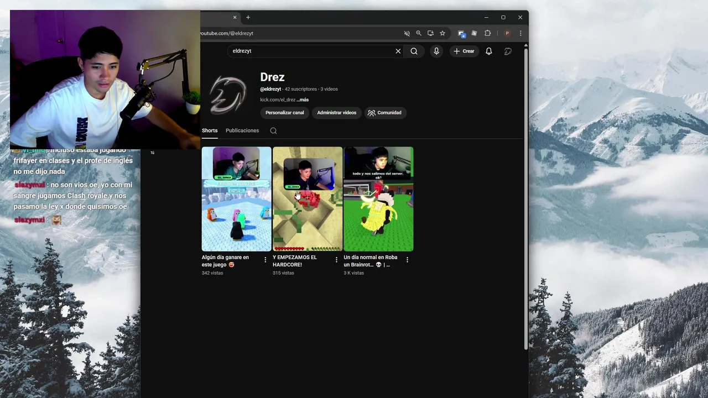Clear the YouTube search text

click(x=398, y=51)
